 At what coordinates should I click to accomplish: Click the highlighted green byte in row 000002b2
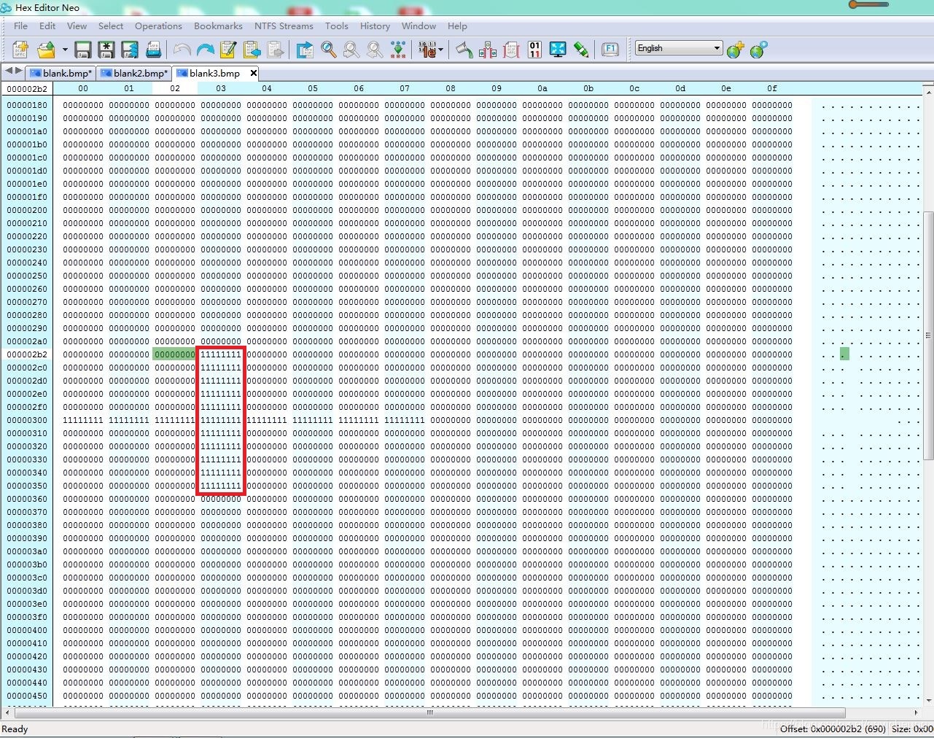(175, 354)
